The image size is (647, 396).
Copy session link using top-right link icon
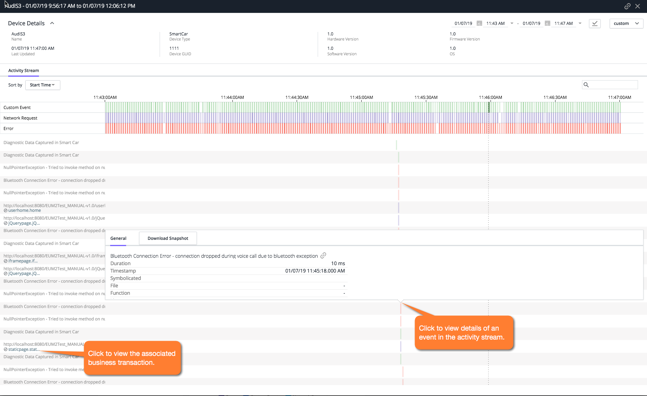(x=627, y=6)
